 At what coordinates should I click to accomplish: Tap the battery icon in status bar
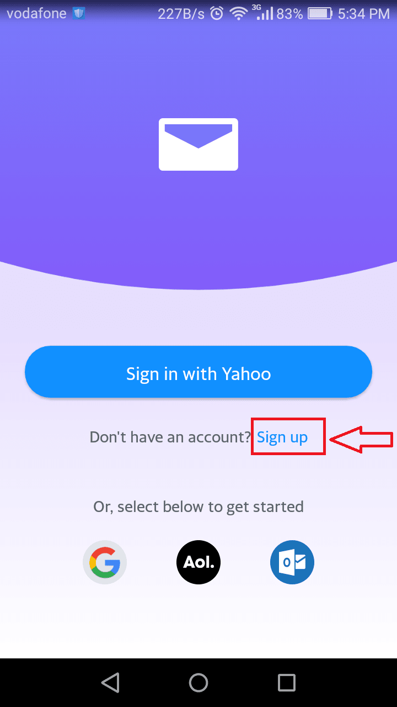(320, 14)
